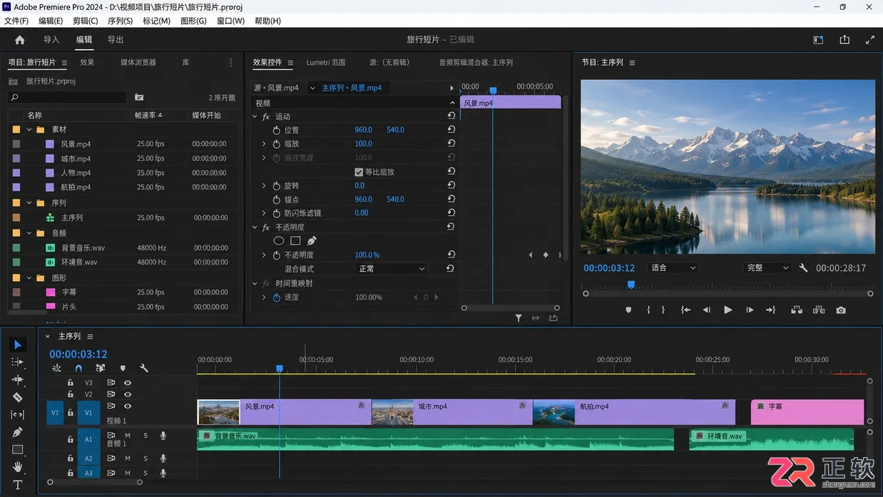
Task: Select the Rectangle tool in the tools panel
Action: 18,449
